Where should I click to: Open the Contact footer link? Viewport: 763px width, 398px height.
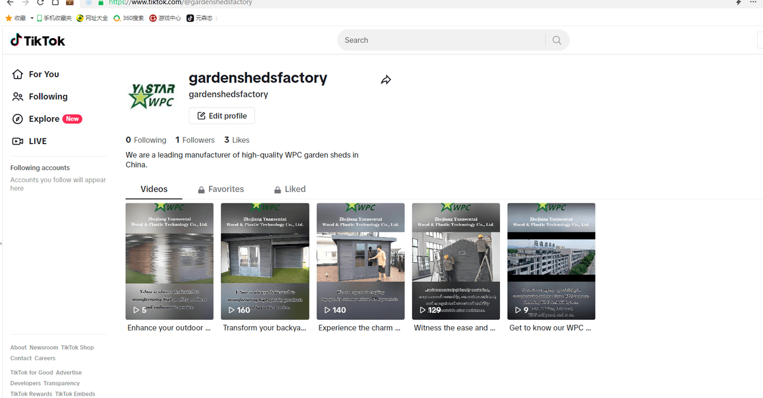pyautogui.click(x=21, y=358)
